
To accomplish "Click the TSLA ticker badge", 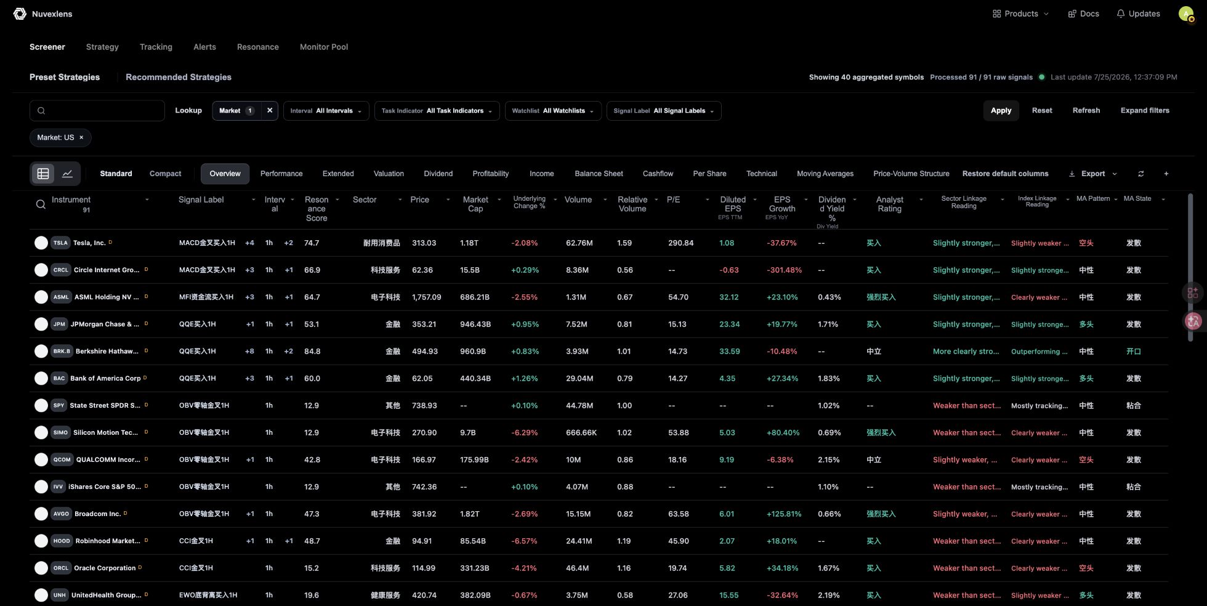I will [x=60, y=243].
